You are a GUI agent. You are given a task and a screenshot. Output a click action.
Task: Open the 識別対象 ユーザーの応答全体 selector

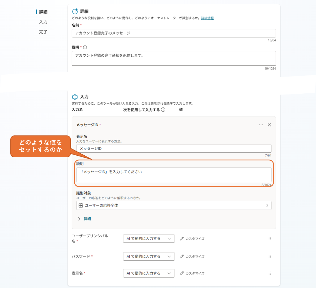point(174,206)
